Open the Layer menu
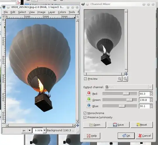Image resolution: width=158 pixels, height=145 pixels. pos(51,12)
